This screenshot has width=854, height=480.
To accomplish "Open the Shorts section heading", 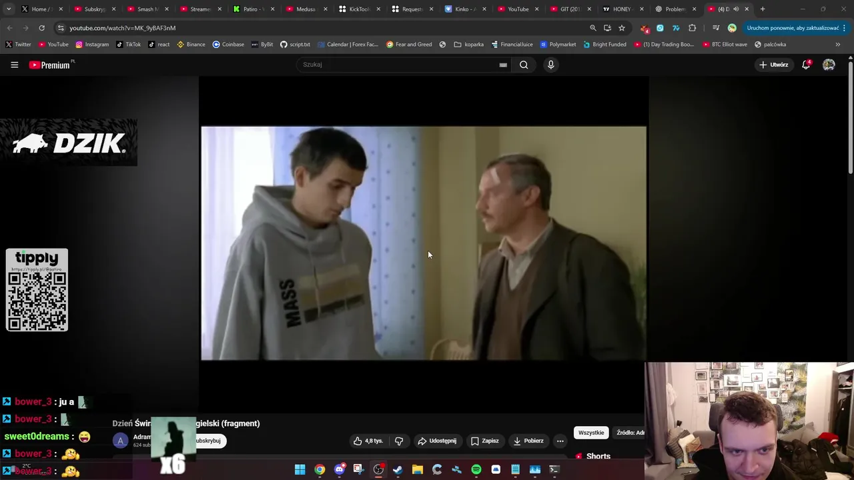I will click(598, 457).
